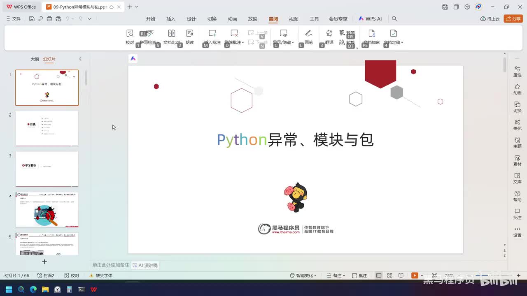Viewport: 527px width, 296px height.
Task: Convert traditional to simplified with 转简
Action: [x=347, y=33]
